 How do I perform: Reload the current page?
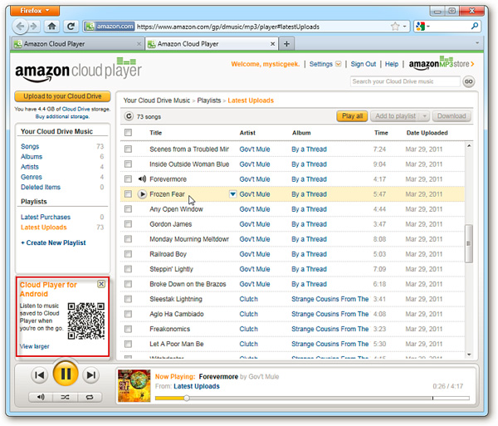click(x=71, y=26)
